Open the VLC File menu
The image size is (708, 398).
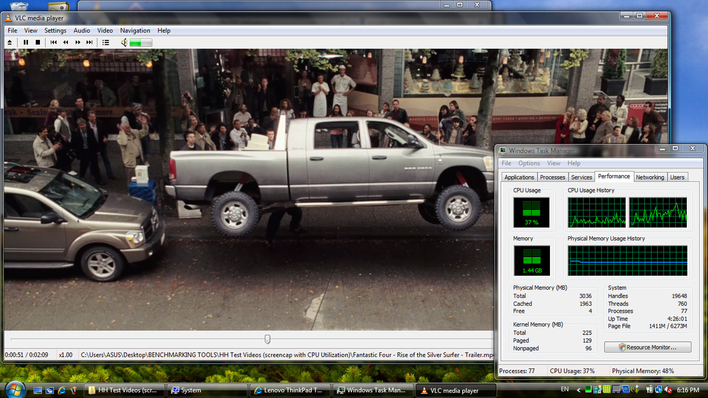pos(13,31)
